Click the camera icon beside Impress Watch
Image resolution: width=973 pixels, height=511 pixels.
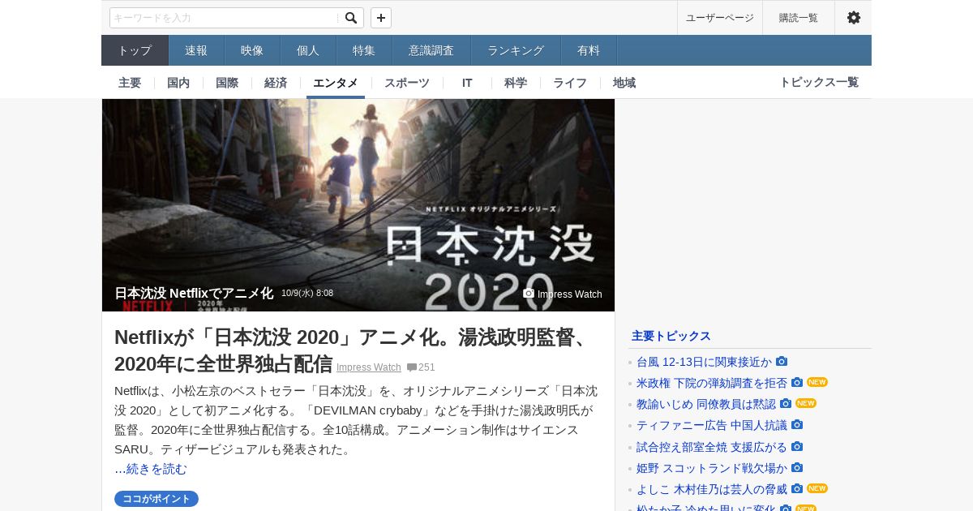click(529, 294)
